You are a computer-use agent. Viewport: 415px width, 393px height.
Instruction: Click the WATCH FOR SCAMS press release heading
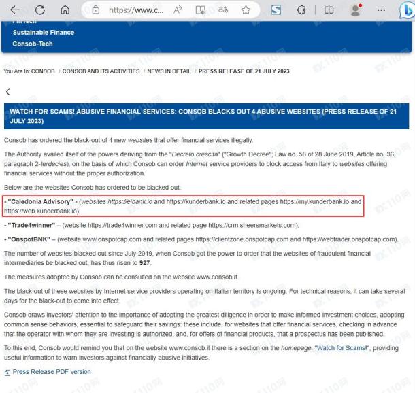coord(206,116)
